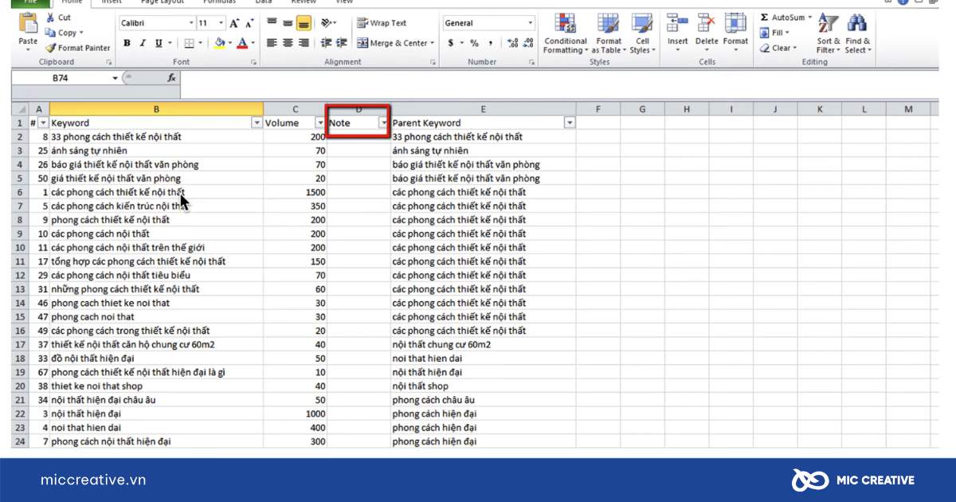Toggle the highlighted Bottom Align button
This screenshot has height=502, width=956.
(303, 23)
